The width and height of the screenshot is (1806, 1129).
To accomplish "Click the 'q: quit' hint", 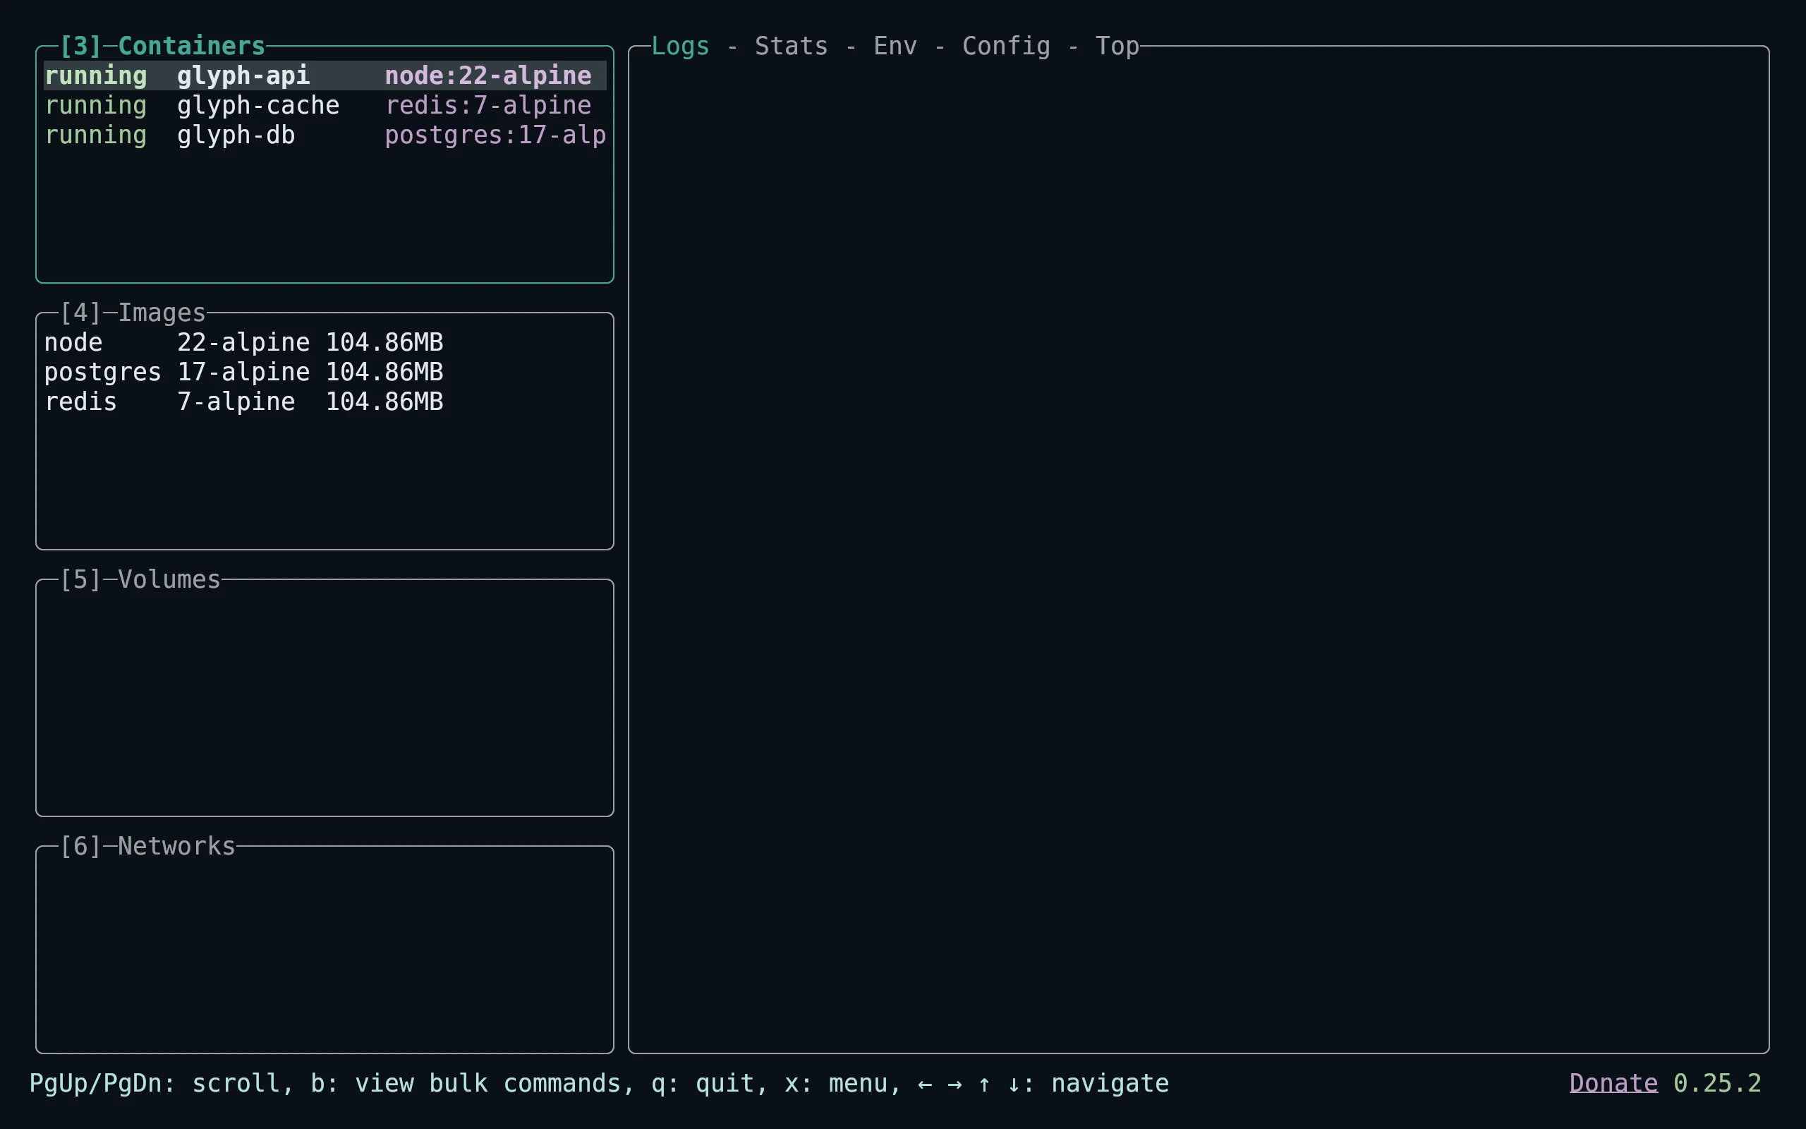I will (702, 1082).
